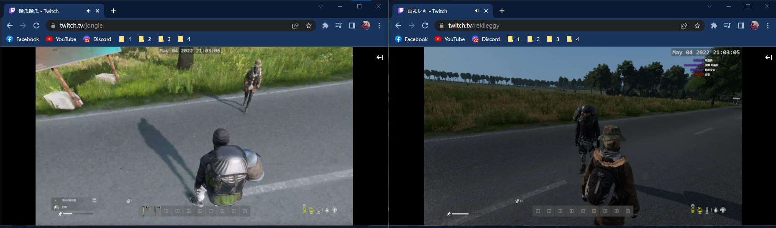The width and height of the screenshot is (776, 228).
Task: Open bookmark folder 3 in the left window
Action: click(164, 39)
